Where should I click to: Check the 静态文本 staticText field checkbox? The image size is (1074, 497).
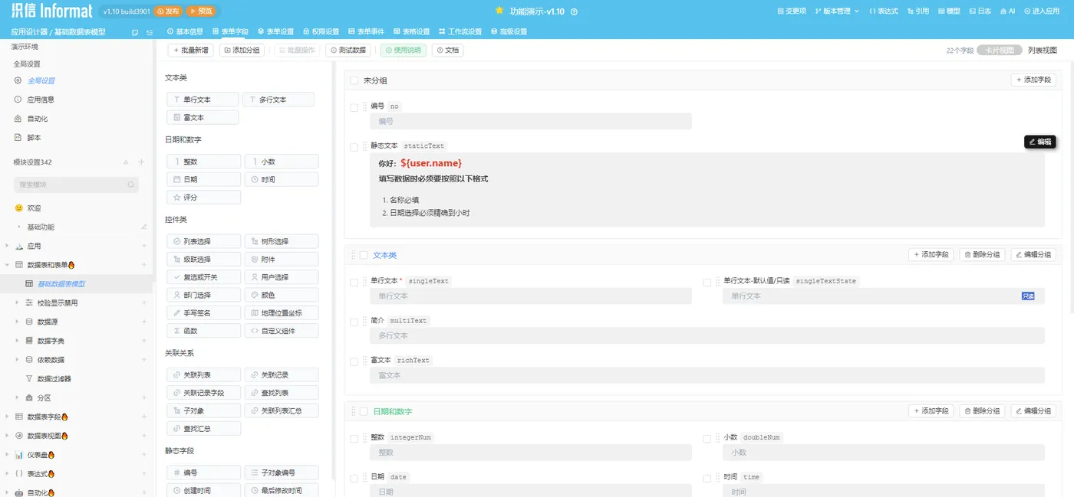tap(354, 147)
